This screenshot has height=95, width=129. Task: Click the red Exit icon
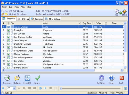122,78
